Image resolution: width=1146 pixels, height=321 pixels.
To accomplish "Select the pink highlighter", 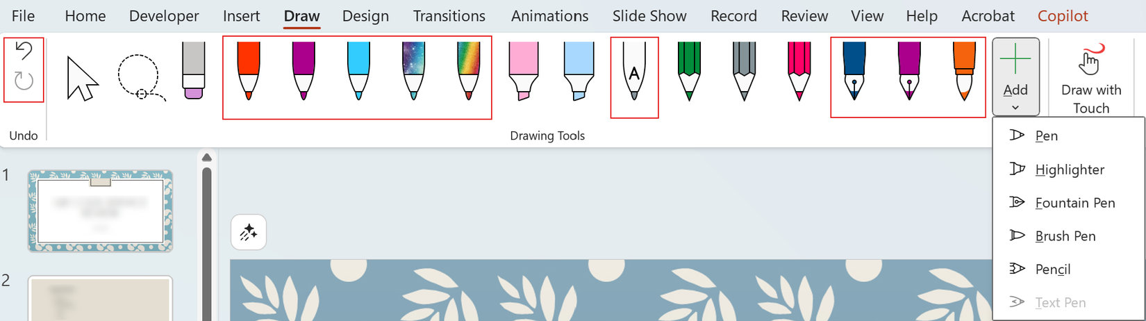I will [x=524, y=70].
